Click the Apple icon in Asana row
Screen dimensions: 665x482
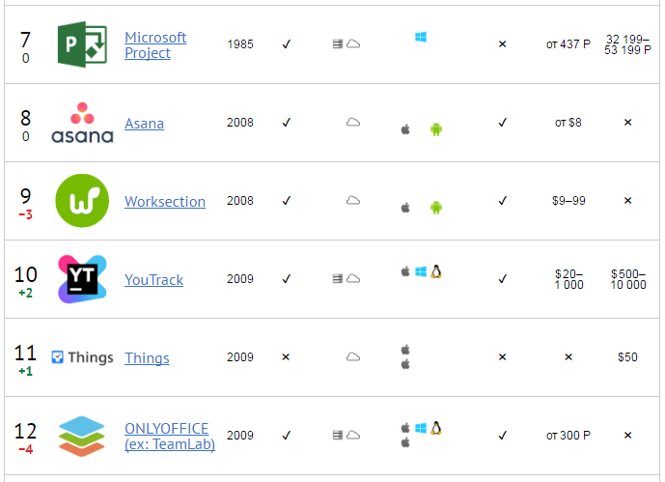click(x=405, y=129)
